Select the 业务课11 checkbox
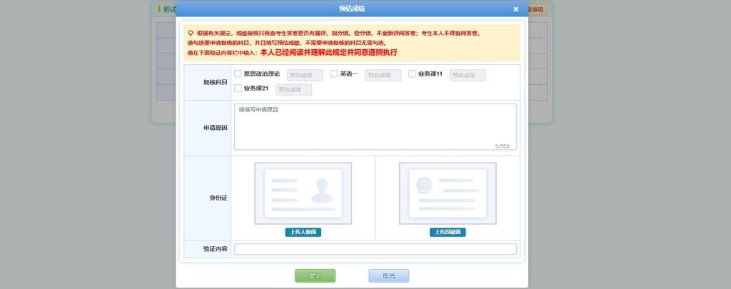This screenshot has height=289, width=731. [412, 73]
